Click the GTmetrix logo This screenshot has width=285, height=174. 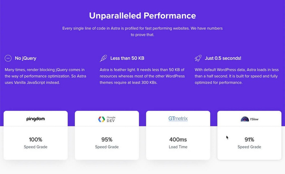click(178, 119)
